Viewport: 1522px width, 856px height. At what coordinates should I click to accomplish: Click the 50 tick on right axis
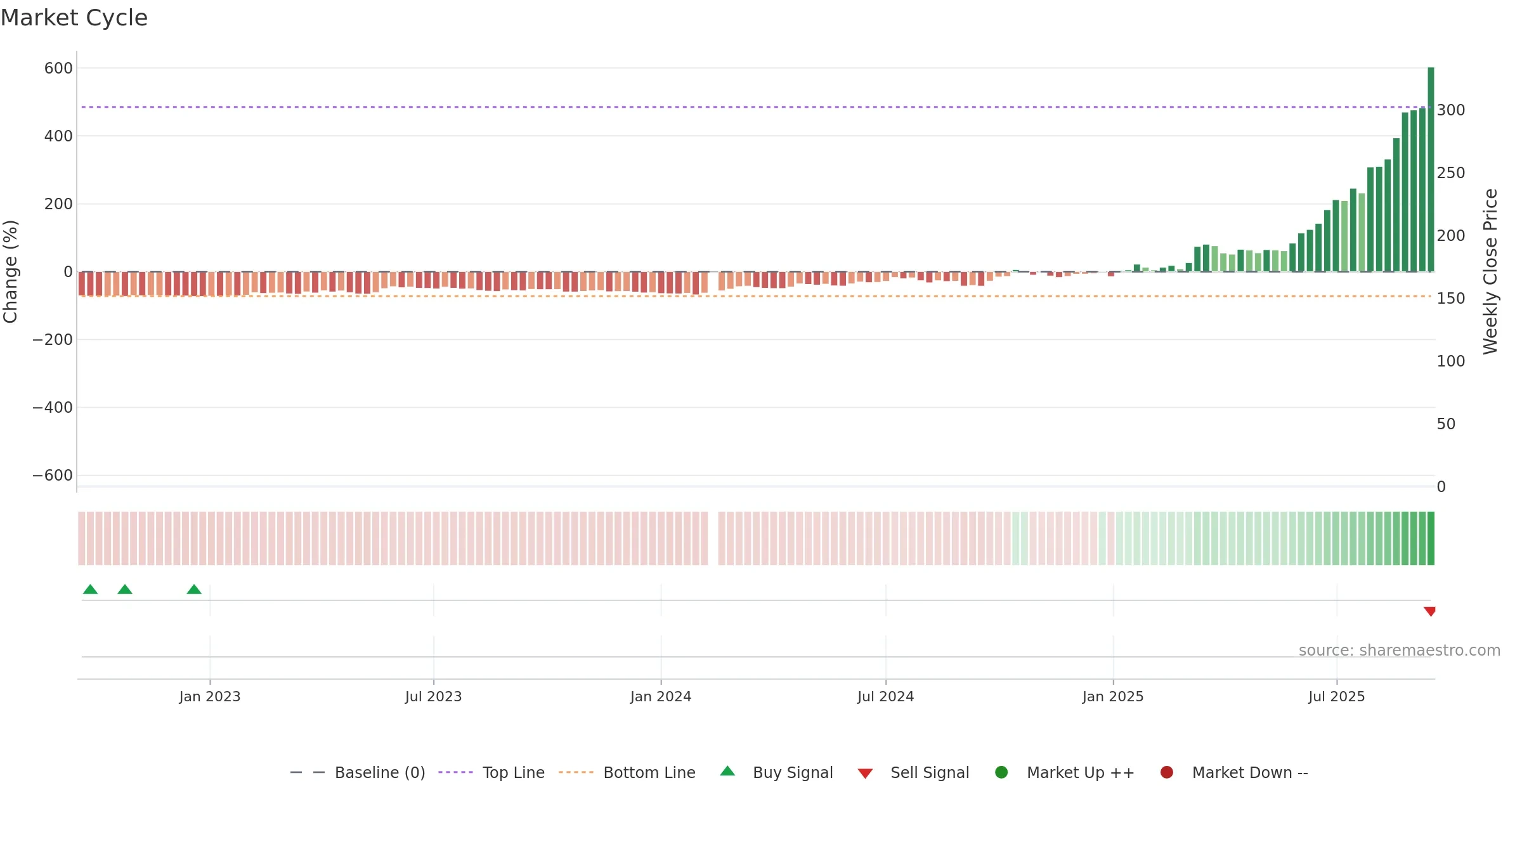(x=1446, y=424)
